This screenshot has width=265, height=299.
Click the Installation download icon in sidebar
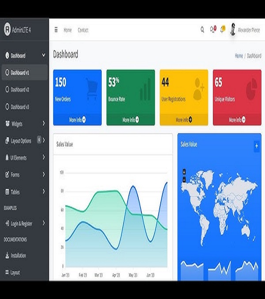[7, 256]
